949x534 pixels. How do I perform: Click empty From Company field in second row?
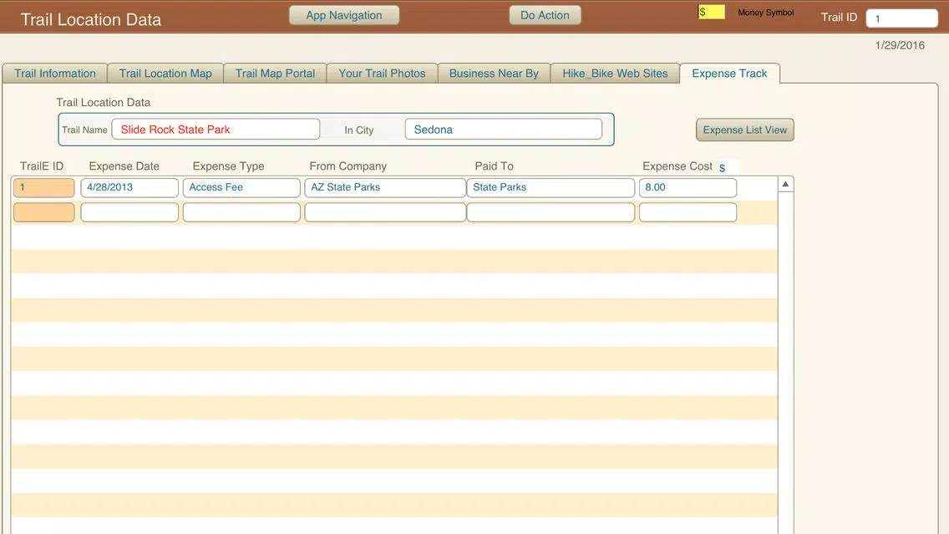click(x=385, y=212)
